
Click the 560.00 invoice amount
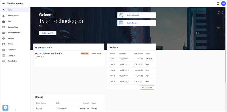140,59
